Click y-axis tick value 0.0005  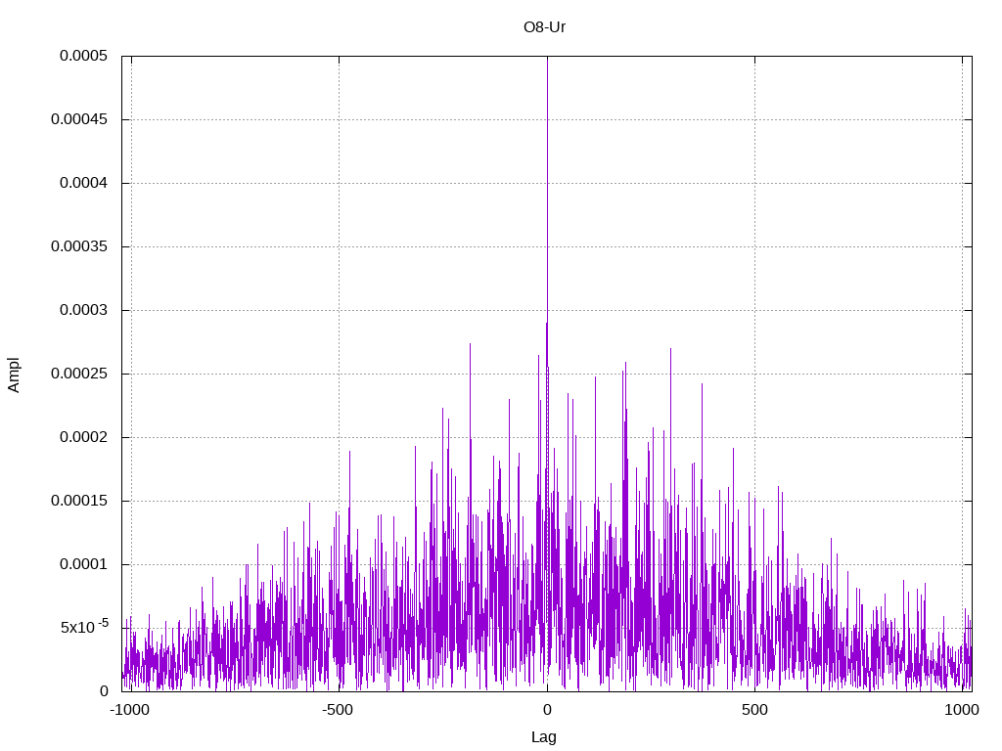[84, 56]
